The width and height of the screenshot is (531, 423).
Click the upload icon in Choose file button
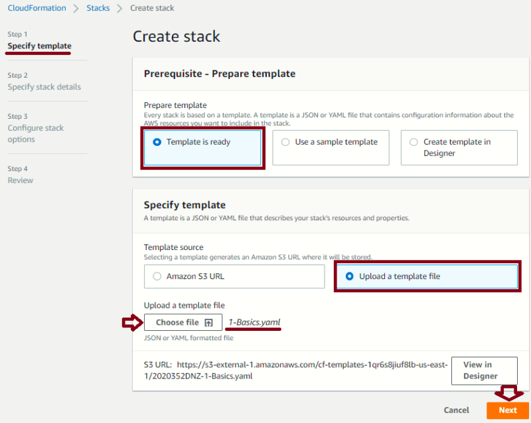point(208,323)
